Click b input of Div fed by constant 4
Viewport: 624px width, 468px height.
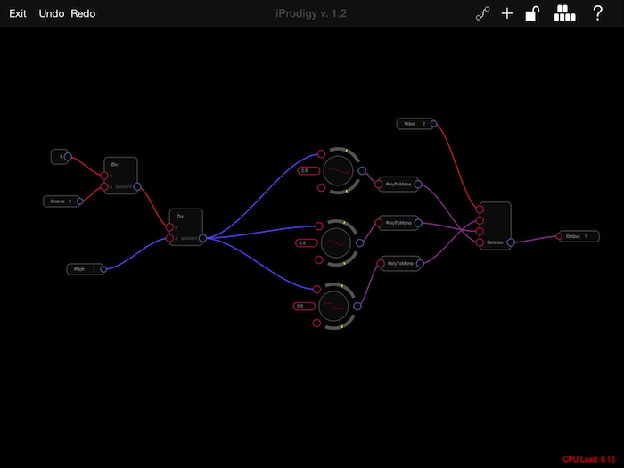coord(104,176)
